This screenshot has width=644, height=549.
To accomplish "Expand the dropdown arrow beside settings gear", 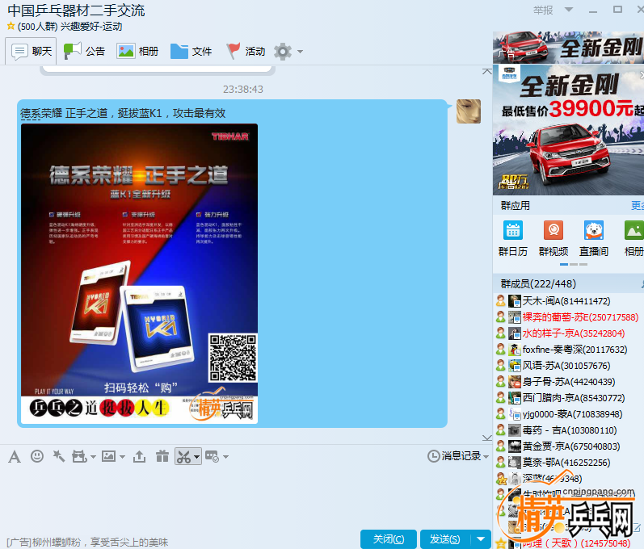I will [x=301, y=52].
